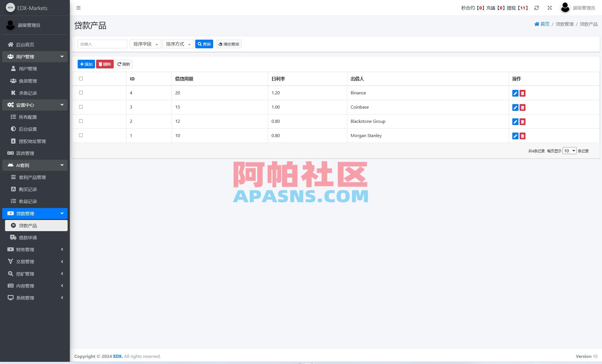Collapse the 贷款管理 sidebar section
Image resolution: width=602 pixels, height=364 pixels.
click(35, 213)
